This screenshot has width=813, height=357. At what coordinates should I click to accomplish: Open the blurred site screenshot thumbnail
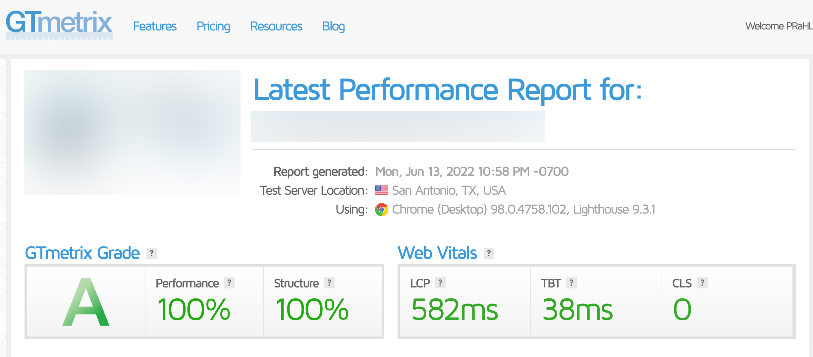(x=132, y=132)
